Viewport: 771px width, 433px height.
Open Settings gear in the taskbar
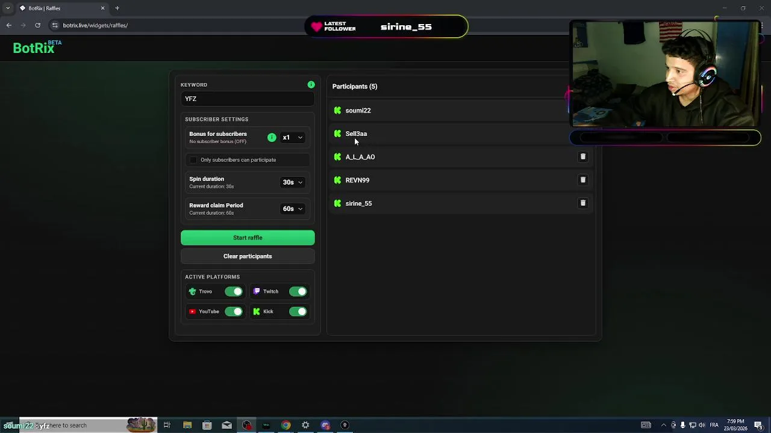click(305, 425)
